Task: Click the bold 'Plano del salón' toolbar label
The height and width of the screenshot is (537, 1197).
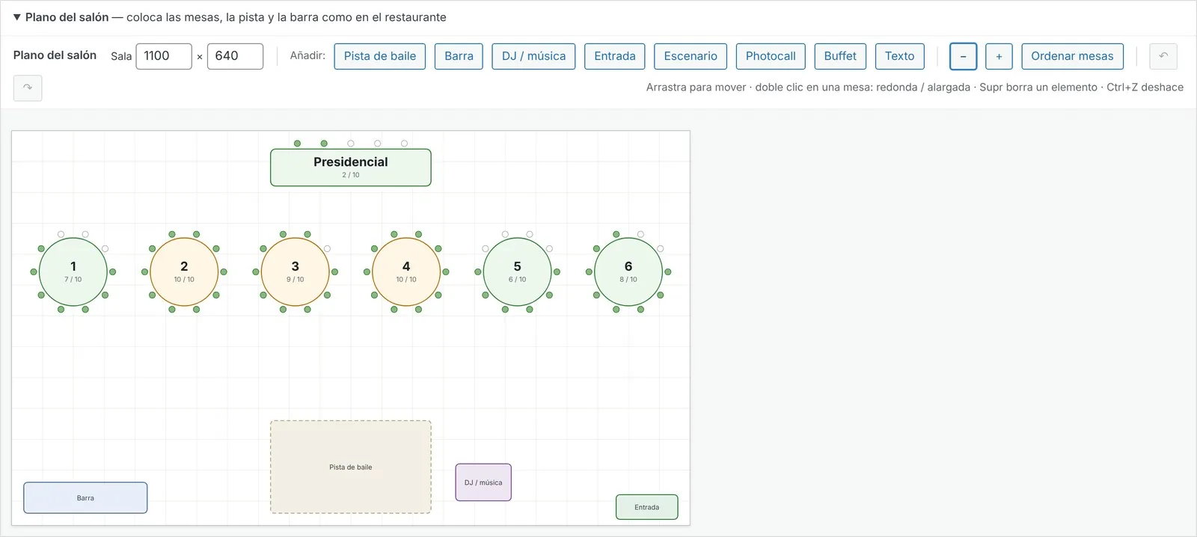Action: [x=55, y=55]
